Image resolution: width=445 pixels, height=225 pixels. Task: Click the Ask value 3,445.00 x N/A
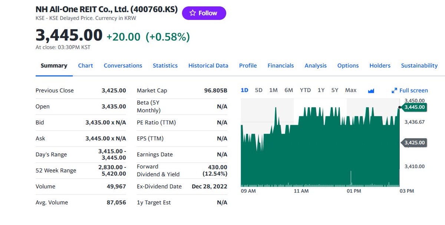point(106,138)
